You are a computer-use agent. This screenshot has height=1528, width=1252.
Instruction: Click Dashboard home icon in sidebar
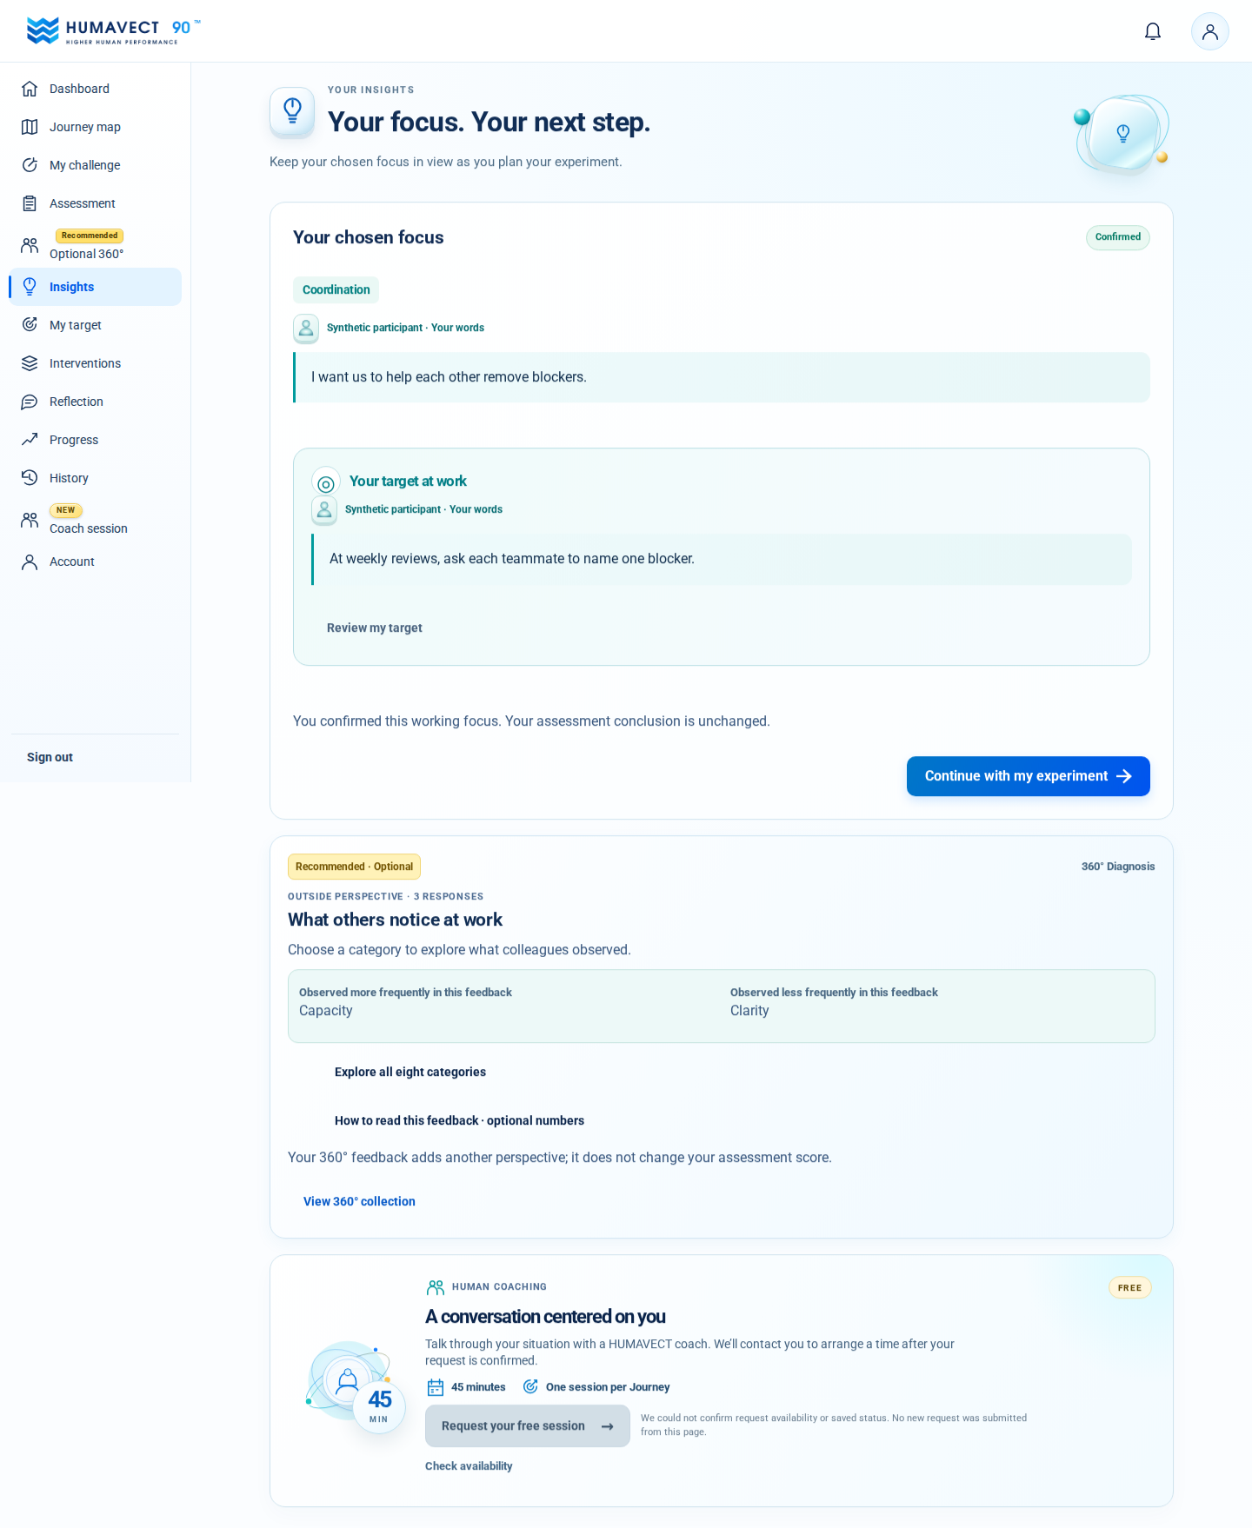point(30,89)
